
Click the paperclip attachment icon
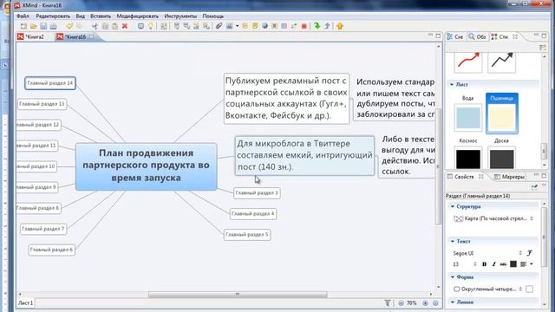pos(219,26)
